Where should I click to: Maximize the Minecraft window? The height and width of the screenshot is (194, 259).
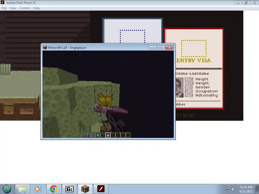pos(161,48)
